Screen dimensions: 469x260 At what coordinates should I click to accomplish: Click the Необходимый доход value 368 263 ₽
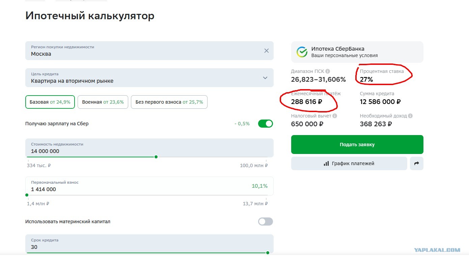tap(376, 124)
